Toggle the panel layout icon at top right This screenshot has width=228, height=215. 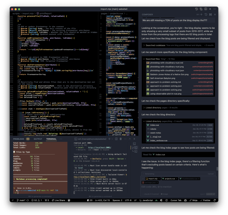point(206,9)
